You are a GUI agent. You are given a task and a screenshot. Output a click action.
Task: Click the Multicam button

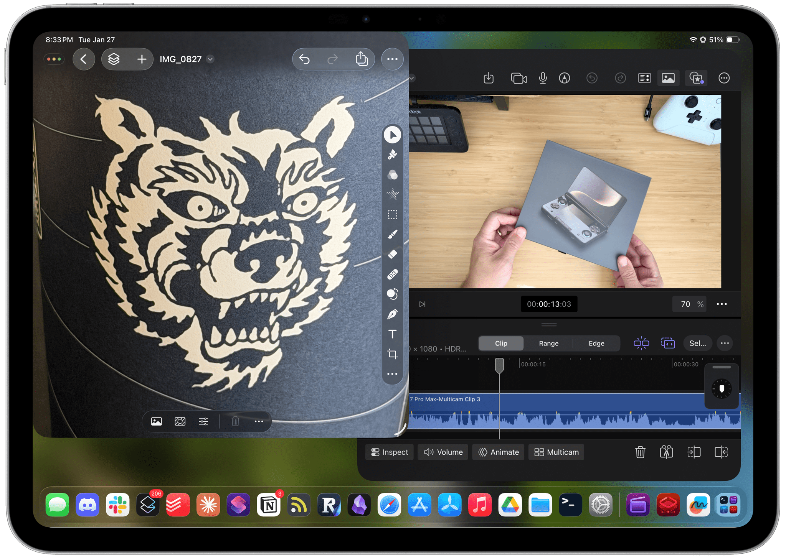tap(556, 452)
